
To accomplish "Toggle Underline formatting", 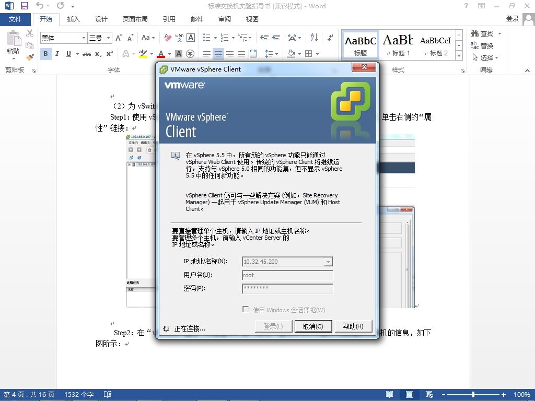I will pos(68,54).
